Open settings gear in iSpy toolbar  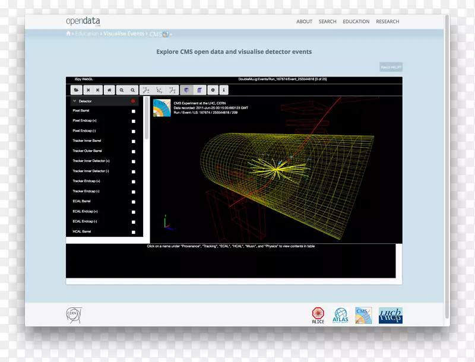tap(213, 90)
